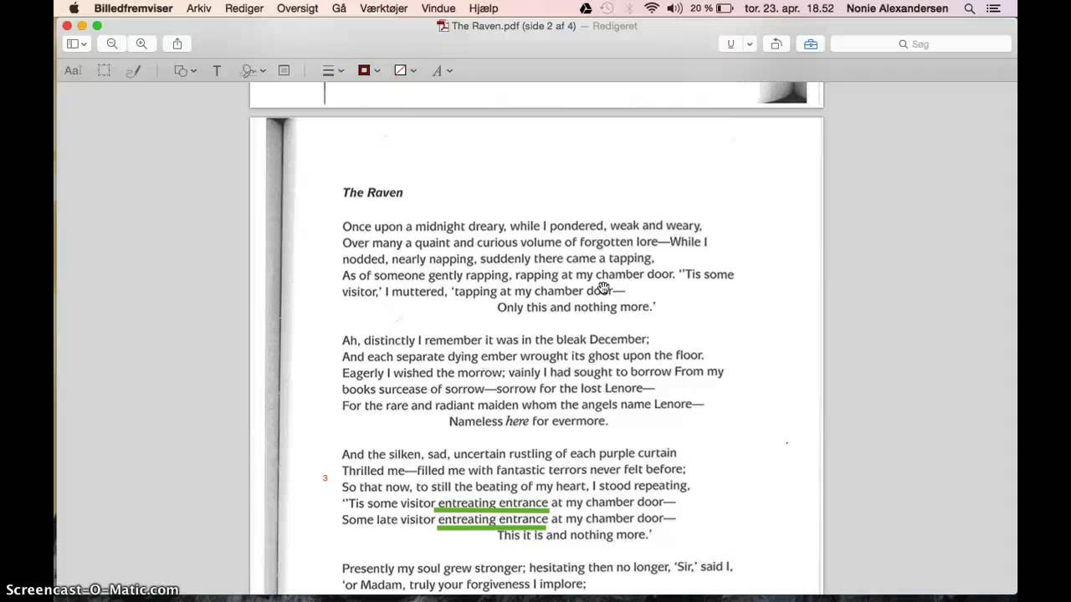Click the line style (Shape Style) icon
The width and height of the screenshot is (1071, 602).
tap(329, 71)
